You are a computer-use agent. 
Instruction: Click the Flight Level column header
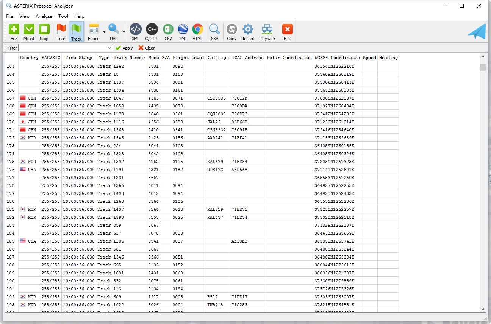click(189, 58)
